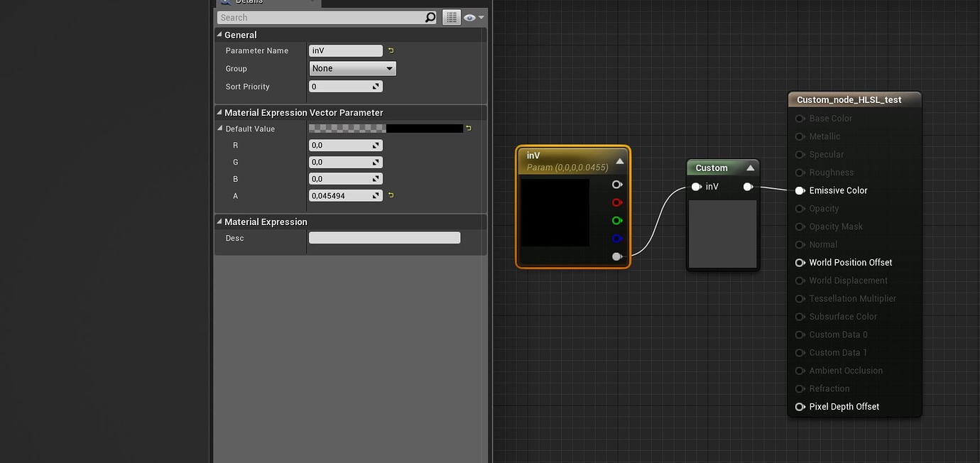Viewport: 980px width, 463px height.
Task: Collapse the Material Expression Vector Parameter section
Action: pos(219,112)
